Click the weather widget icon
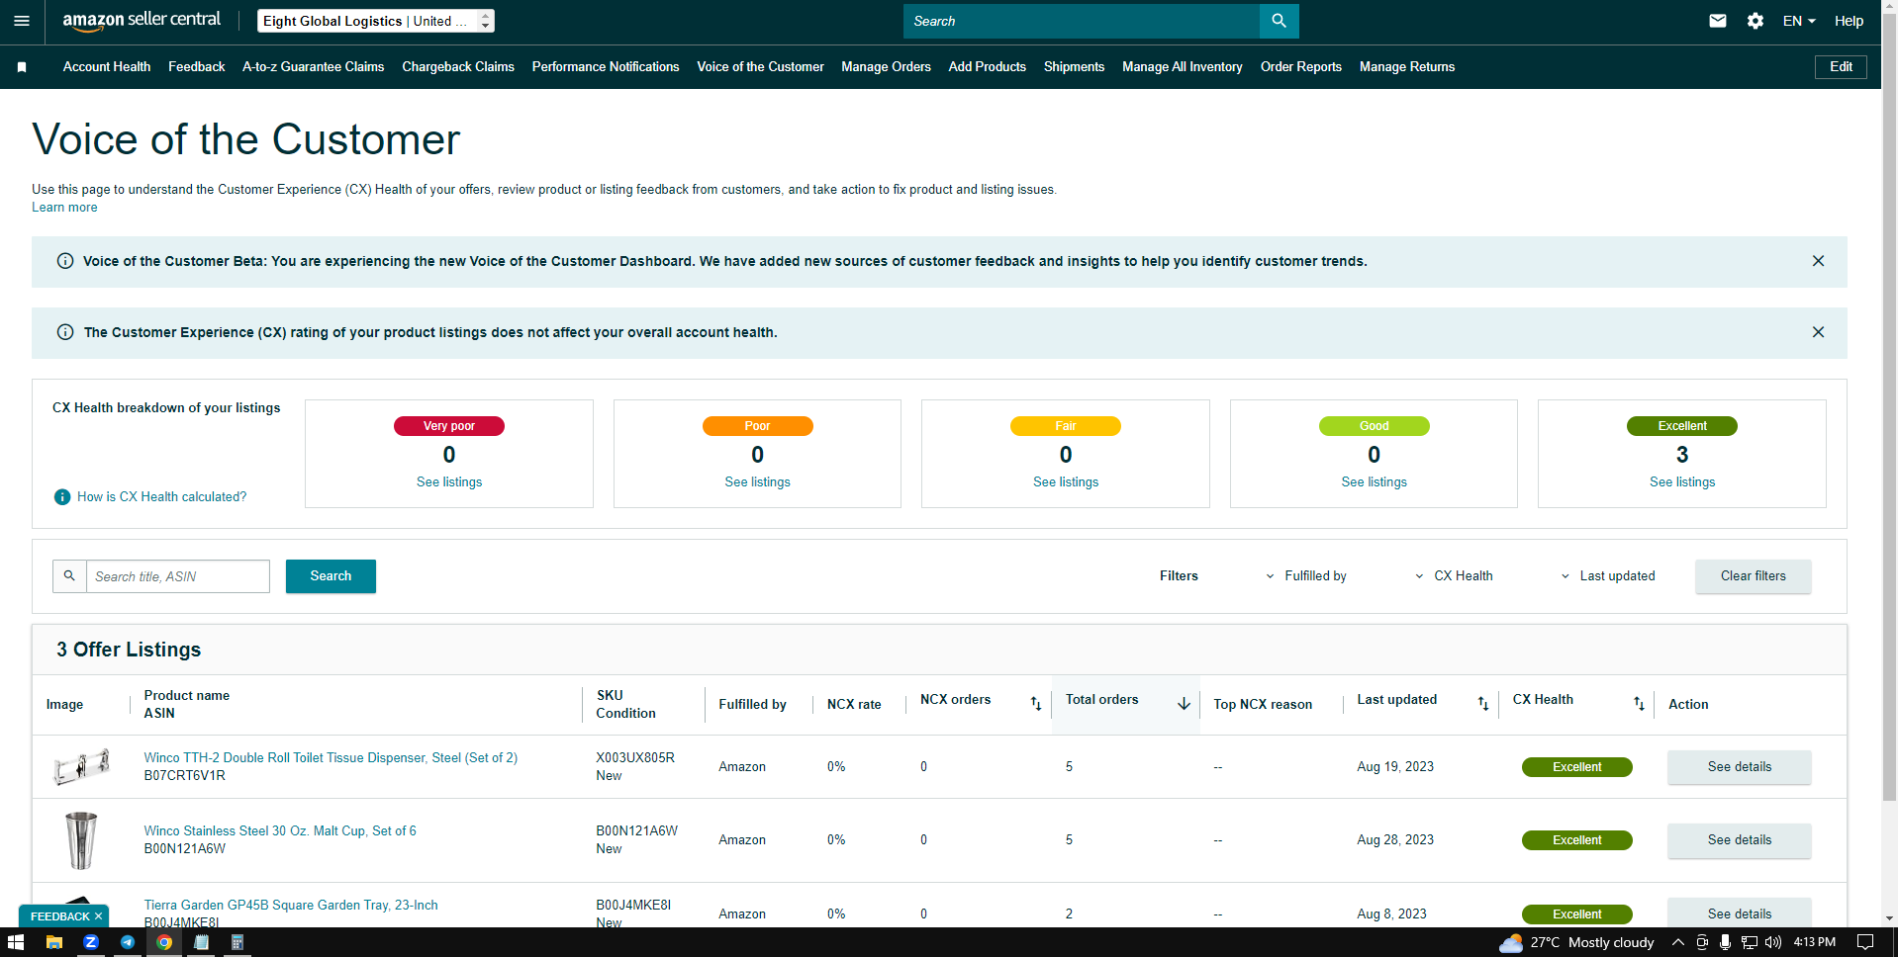 [x=1511, y=942]
